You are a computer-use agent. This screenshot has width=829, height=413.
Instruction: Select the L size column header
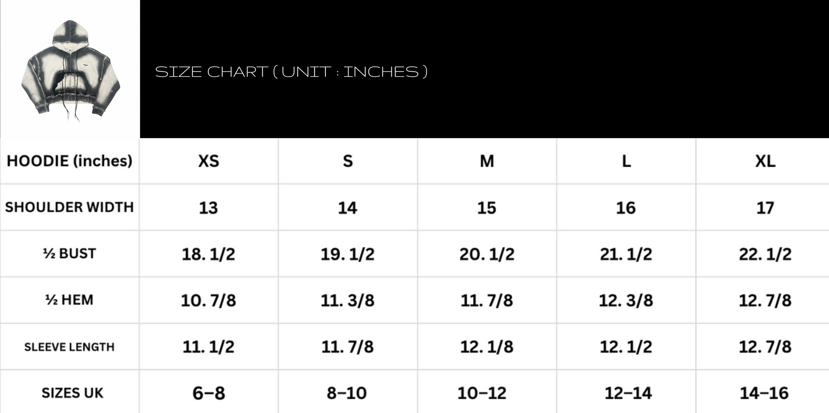click(626, 161)
